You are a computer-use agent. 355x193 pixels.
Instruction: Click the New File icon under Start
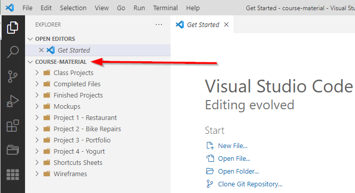pyautogui.click(x=210, y=146)
